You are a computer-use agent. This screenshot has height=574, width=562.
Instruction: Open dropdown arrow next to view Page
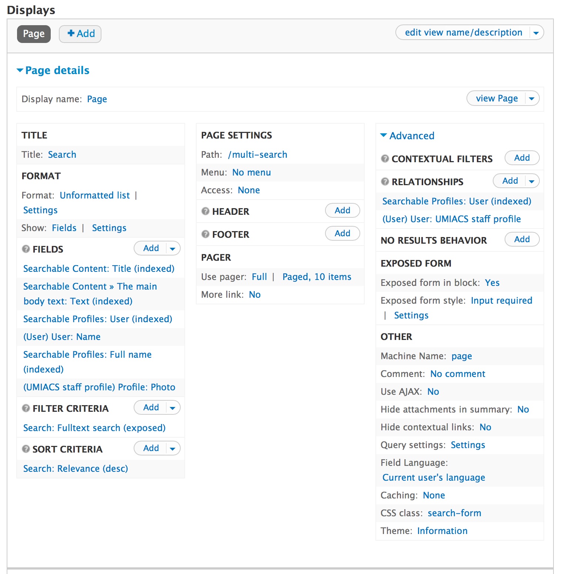tap(532, 99)
